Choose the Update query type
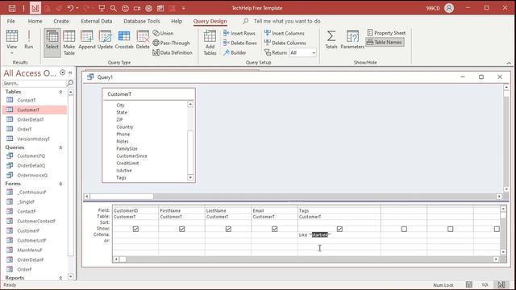The width and height of the screenshot is (516, 290). coord(106,40)
